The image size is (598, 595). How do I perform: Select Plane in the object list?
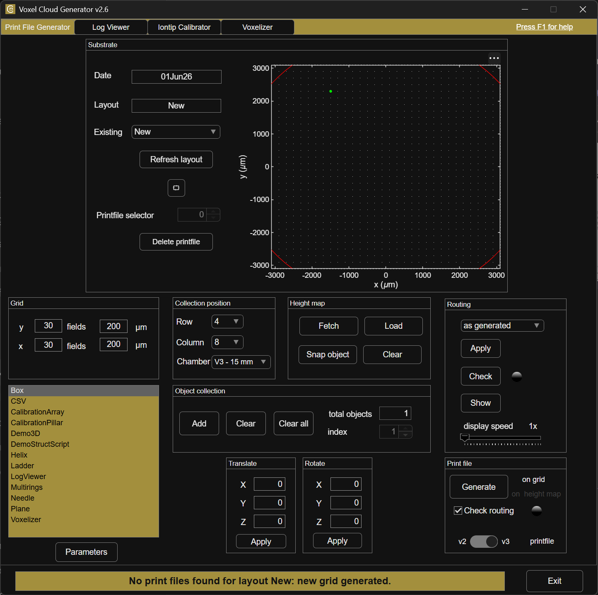pyautogui.click(x=84, y=509)
